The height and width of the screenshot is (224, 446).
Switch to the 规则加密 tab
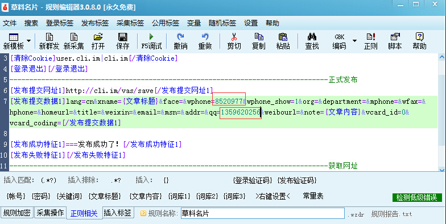pos(17,213)
